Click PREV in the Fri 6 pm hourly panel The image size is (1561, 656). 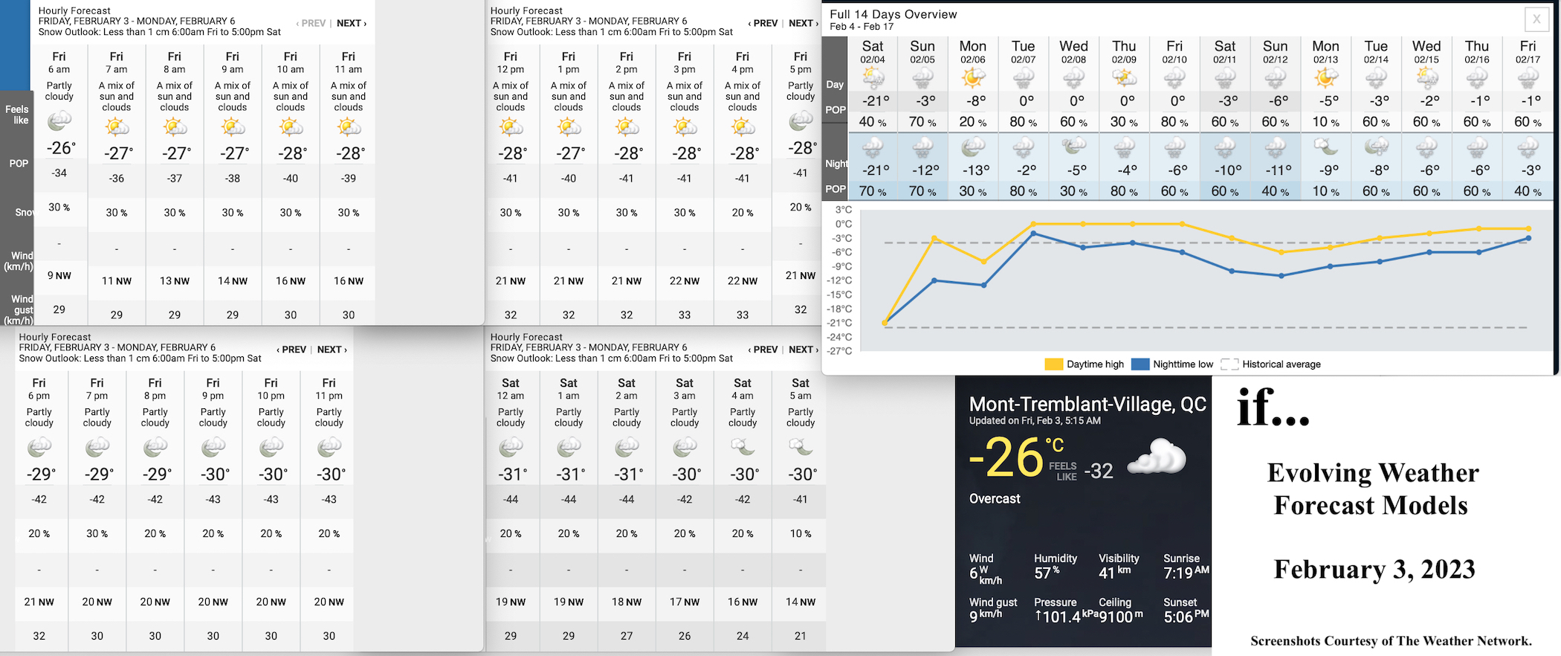291,350
